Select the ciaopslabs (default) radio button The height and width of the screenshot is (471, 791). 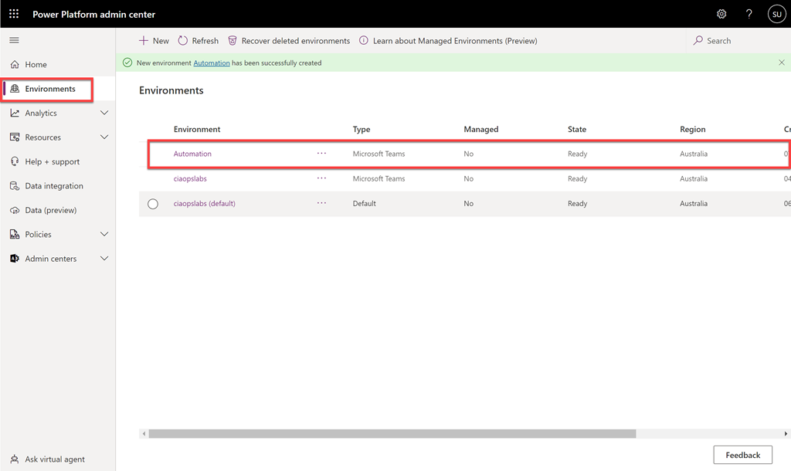point(153,204)
